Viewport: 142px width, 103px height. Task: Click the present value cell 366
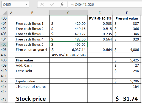click(x=127, y=29)
